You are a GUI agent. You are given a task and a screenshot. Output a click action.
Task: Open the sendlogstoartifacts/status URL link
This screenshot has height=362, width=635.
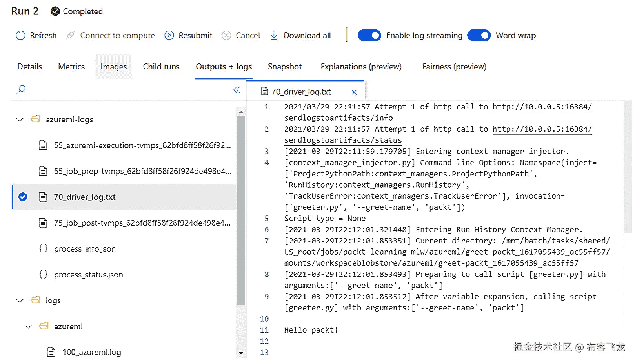pos(342,140)
